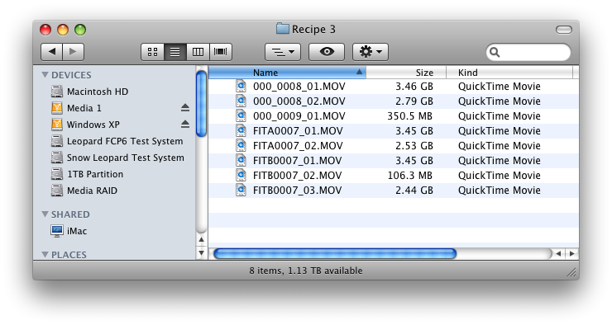Go forward with the right arrow button
The height and width of the screenshot is (325, 612).
click(x=73, y=52)
